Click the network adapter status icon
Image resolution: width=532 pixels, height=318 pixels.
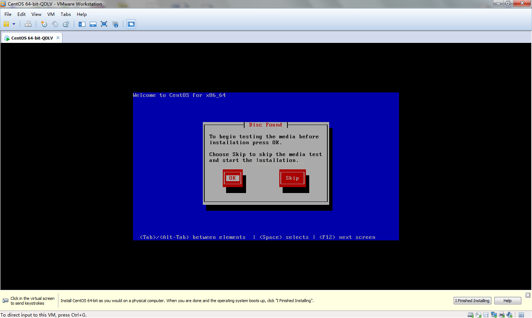coord(494,315)
